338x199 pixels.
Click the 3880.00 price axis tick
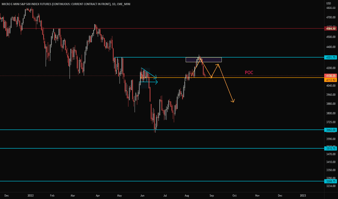331,104
